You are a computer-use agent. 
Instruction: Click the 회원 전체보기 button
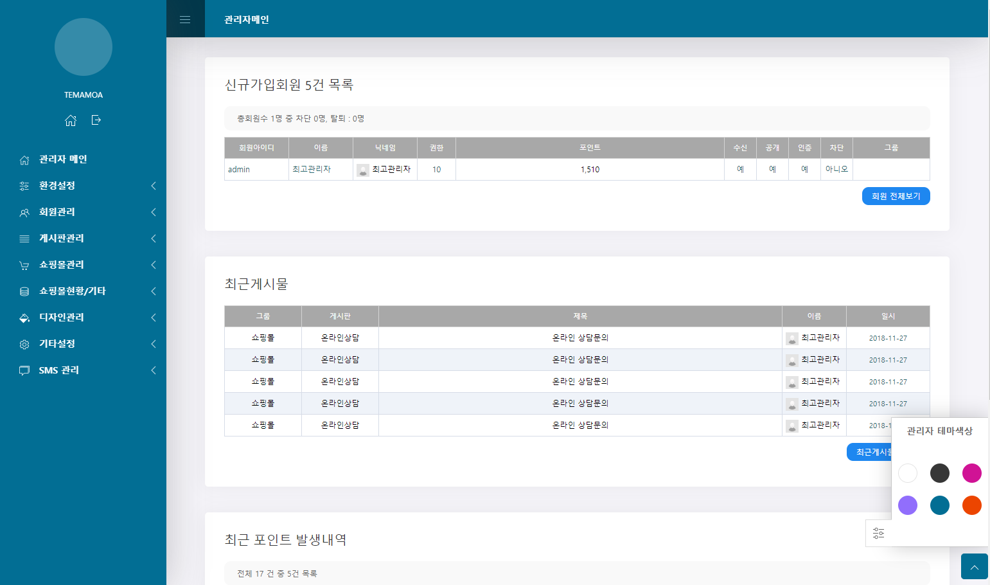point(896,196)
